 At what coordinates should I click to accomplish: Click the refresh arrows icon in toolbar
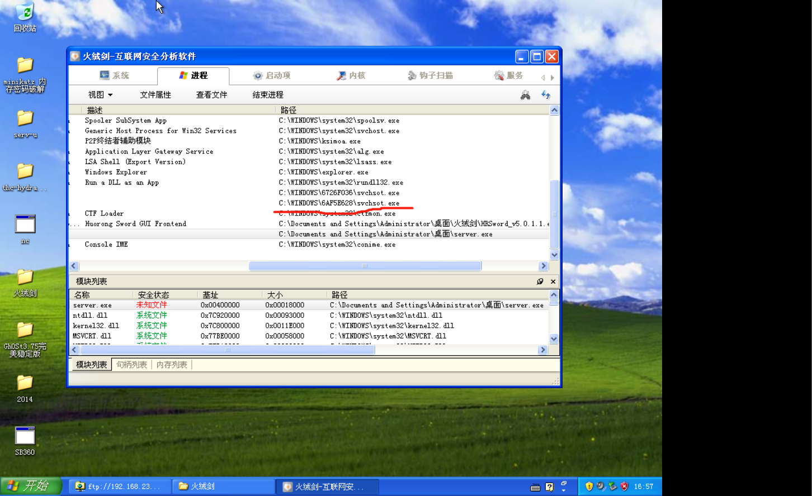point(546,95)
